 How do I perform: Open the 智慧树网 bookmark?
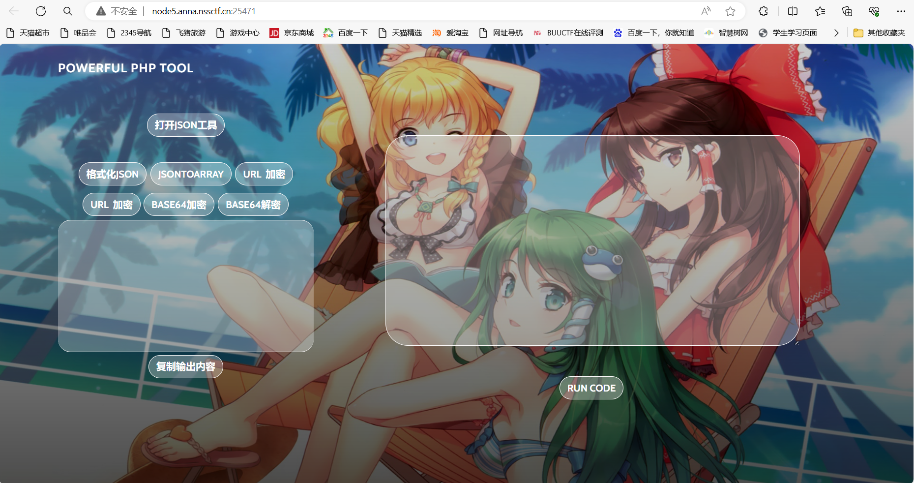tap(727, 33)
